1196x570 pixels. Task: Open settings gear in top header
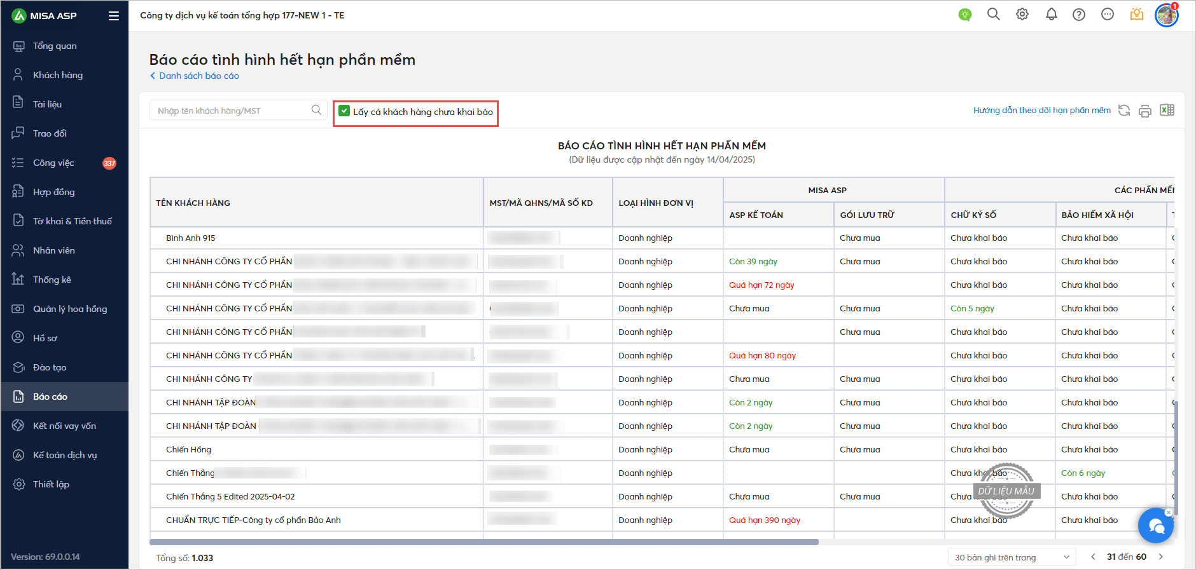click(x=1022, y=14)
